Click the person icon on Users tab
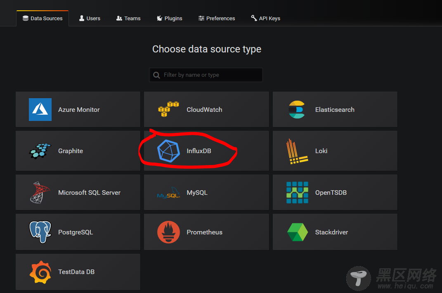The image size is (442, 293). point(82,18)
